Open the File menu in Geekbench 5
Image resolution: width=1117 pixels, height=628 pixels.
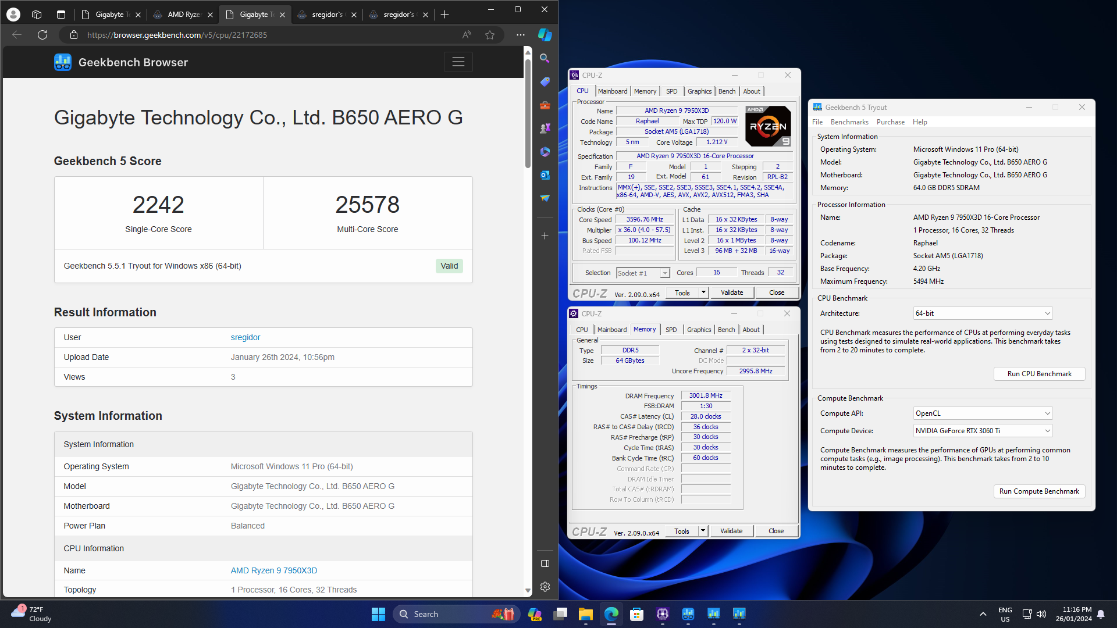click(817, 122)
